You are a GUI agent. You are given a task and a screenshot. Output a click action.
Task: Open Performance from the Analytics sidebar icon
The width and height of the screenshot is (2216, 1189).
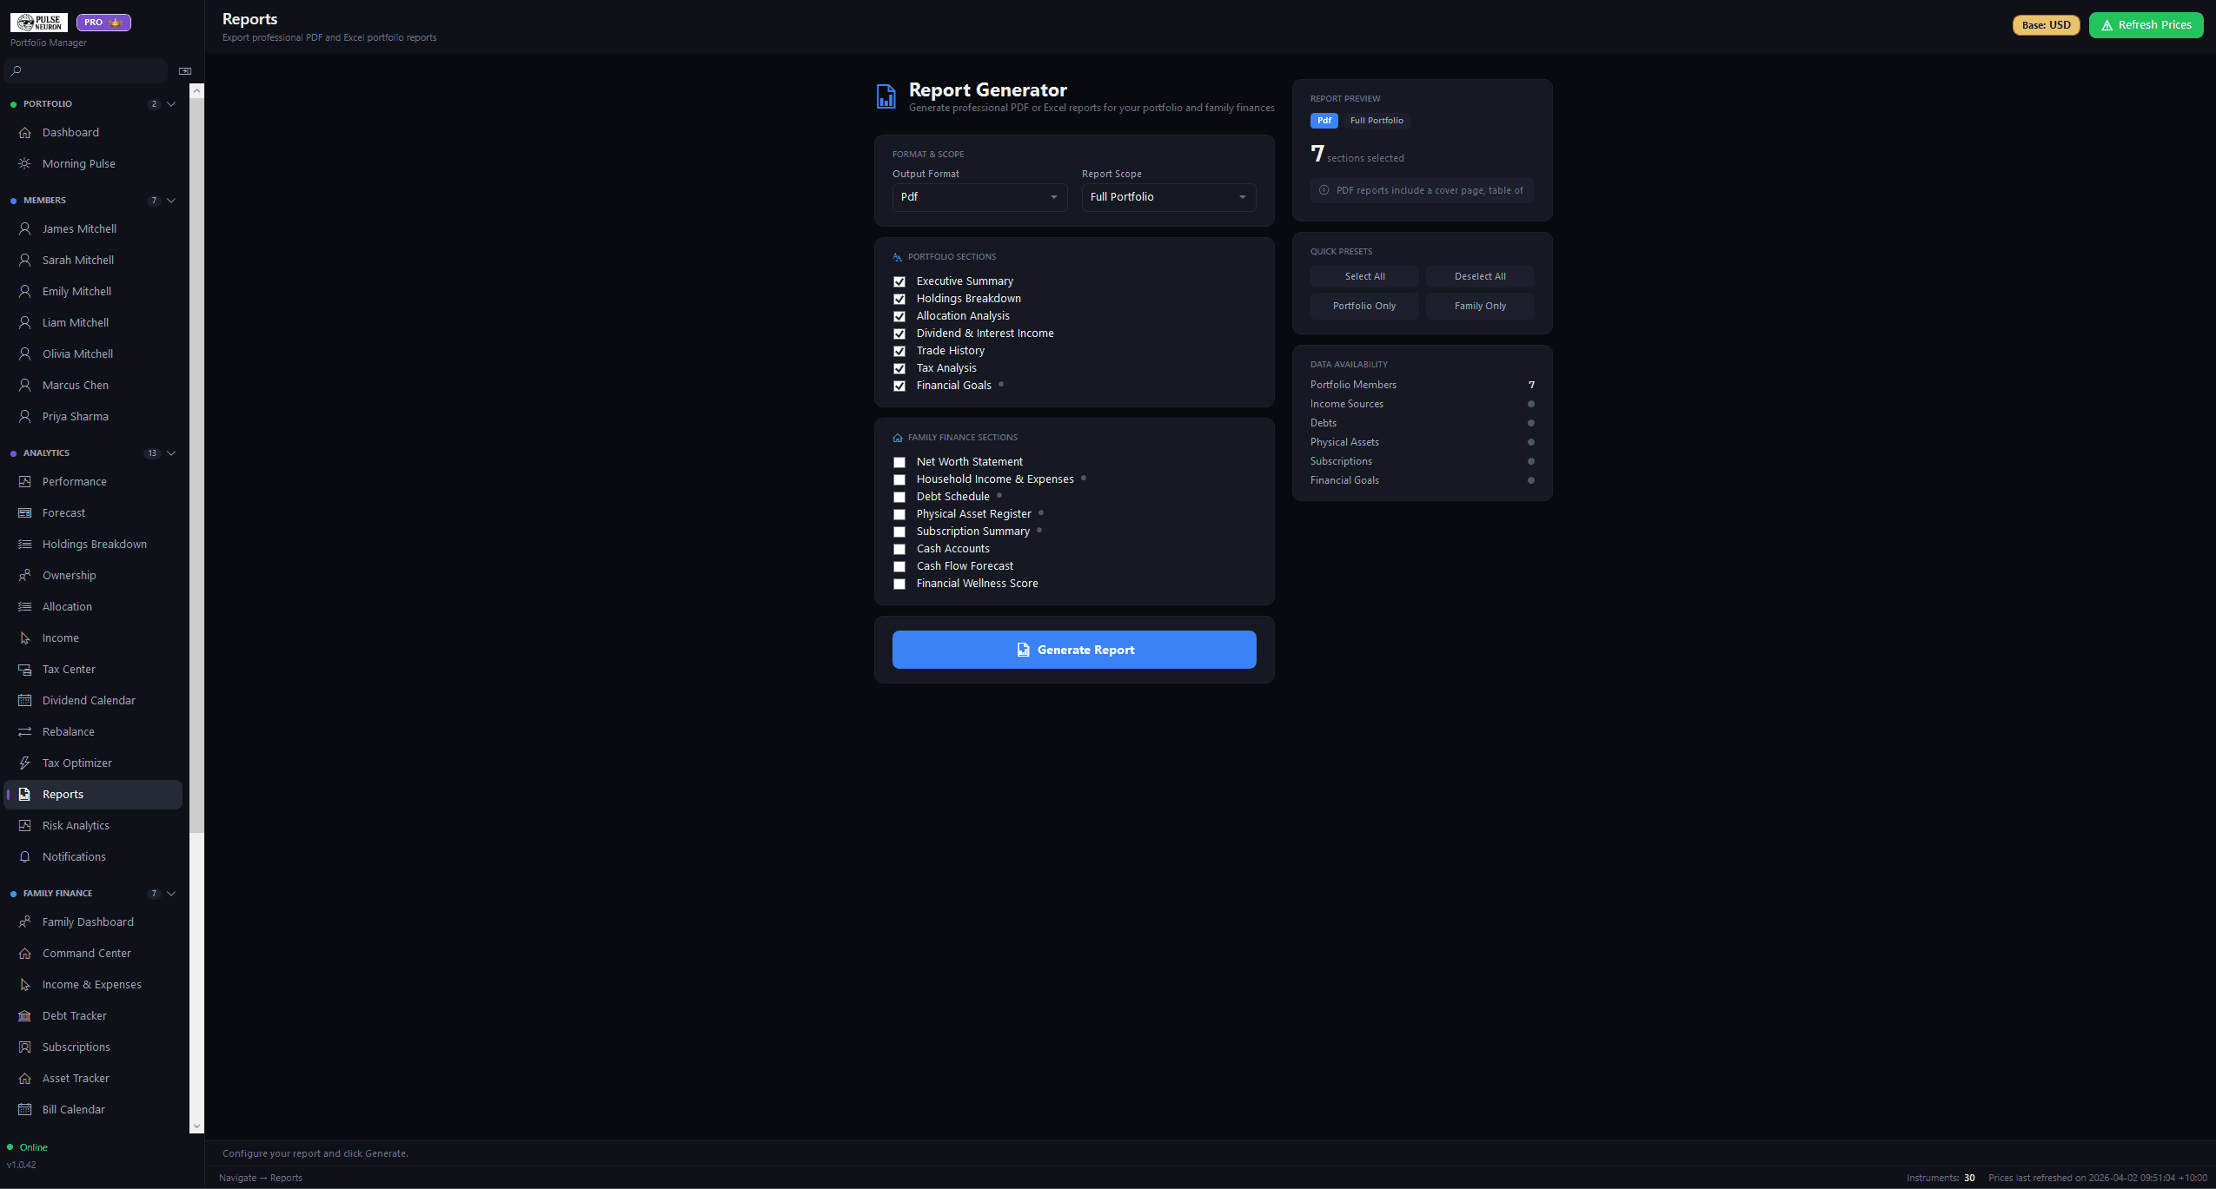[24, 481]
